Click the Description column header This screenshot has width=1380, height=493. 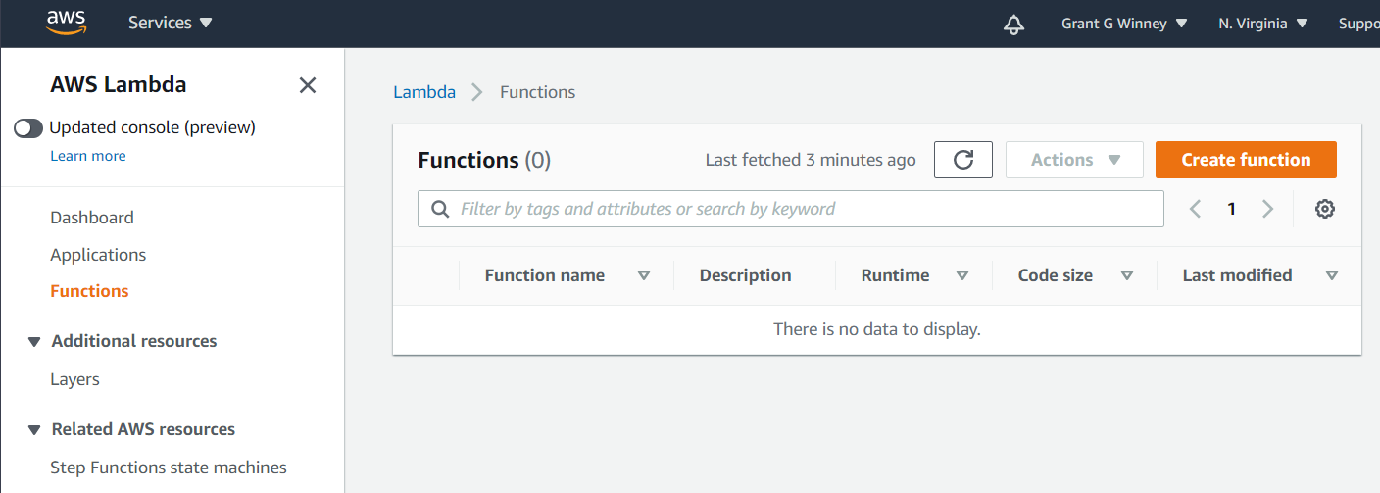[745, 275]
